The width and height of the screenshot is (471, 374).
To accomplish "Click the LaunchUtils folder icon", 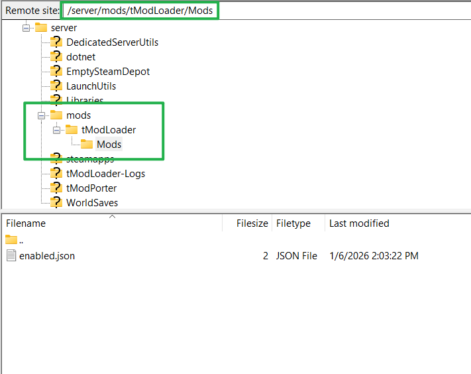I will pyautogui.click(x=56, y=86).
